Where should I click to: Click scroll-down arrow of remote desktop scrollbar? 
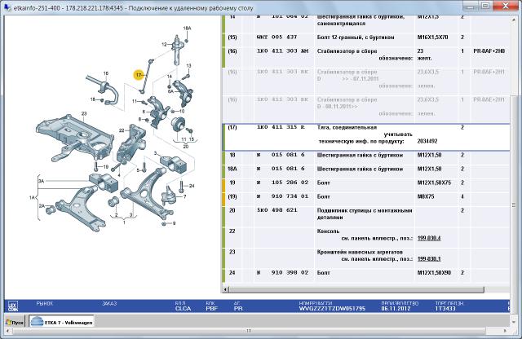[514, 322]
